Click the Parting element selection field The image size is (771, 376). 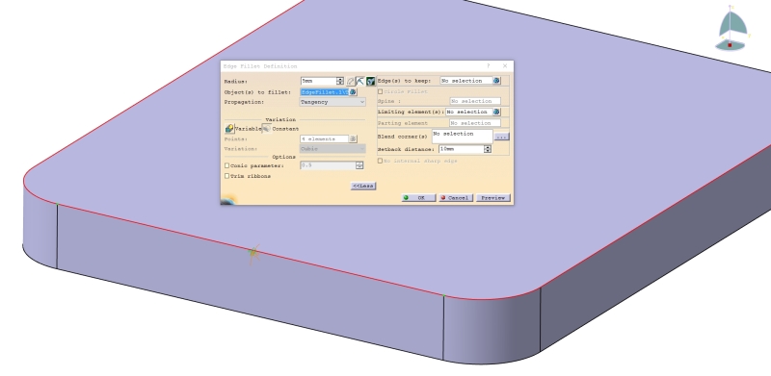click(x=475, y=123)
